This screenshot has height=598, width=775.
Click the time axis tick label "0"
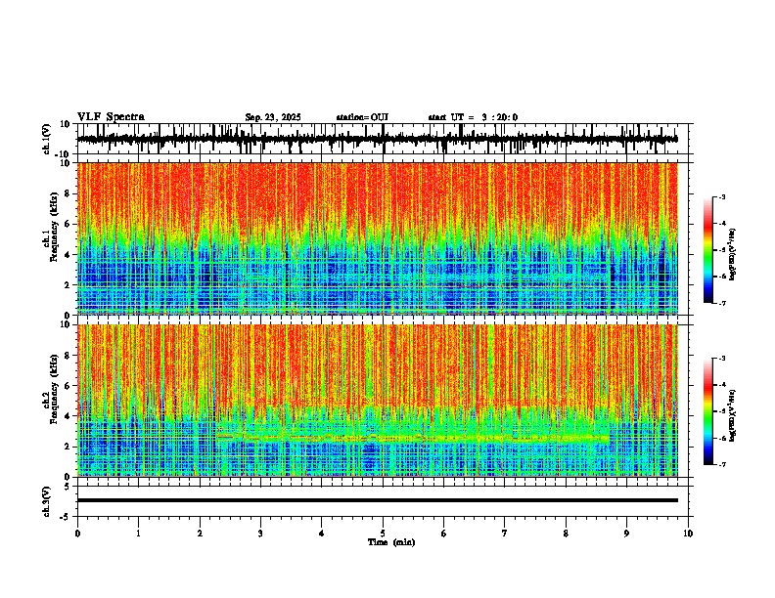click(x=77, y=534)
